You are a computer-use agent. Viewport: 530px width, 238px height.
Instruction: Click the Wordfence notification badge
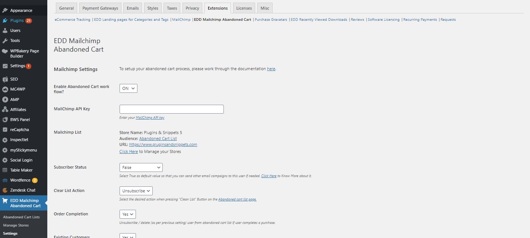pyautogui.click(x=35, y=180)
